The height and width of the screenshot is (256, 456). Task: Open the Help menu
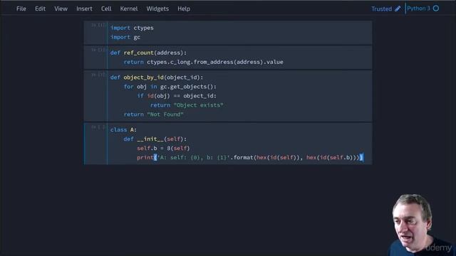184,9
